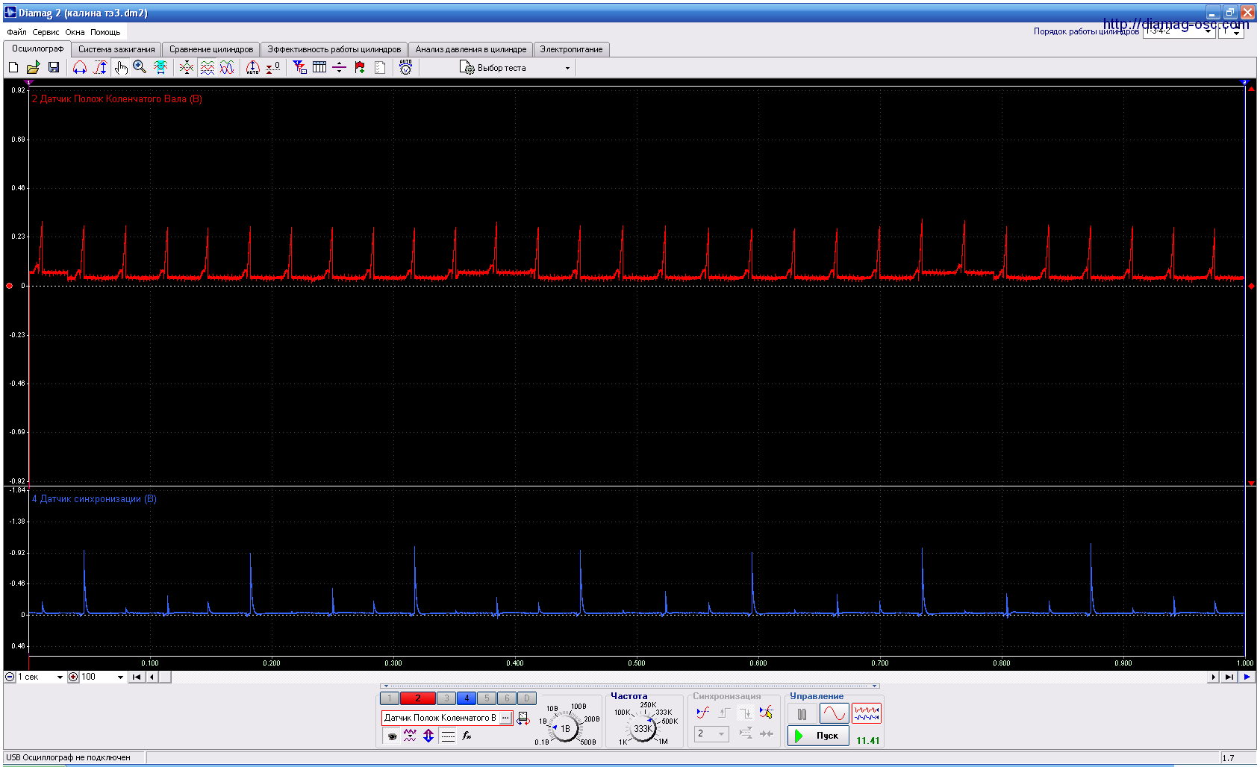Click the stacked-waves separate channels icon

207,67
